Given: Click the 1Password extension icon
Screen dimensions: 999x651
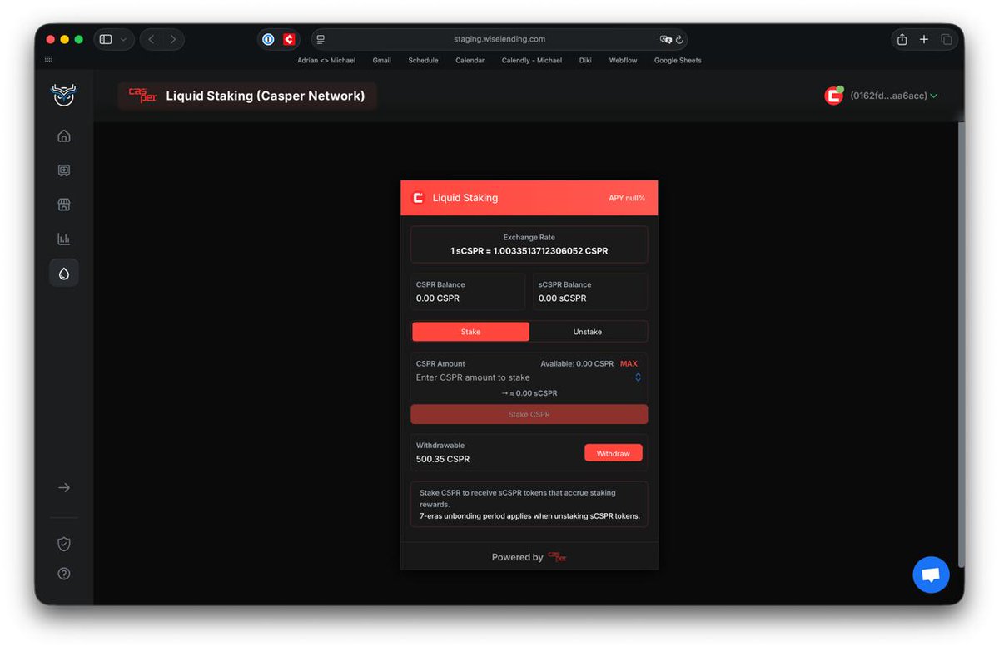Looking at the screenshot, I should (268, 39).
